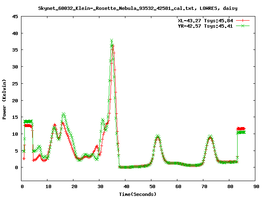The image size is (264, 198).
Task: Click y-axis tick label 25
Action: tap(15, 83)
